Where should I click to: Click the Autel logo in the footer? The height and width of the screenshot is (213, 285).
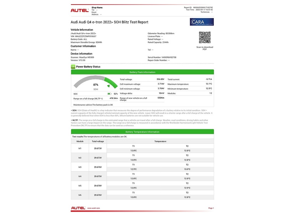(78, 208)
